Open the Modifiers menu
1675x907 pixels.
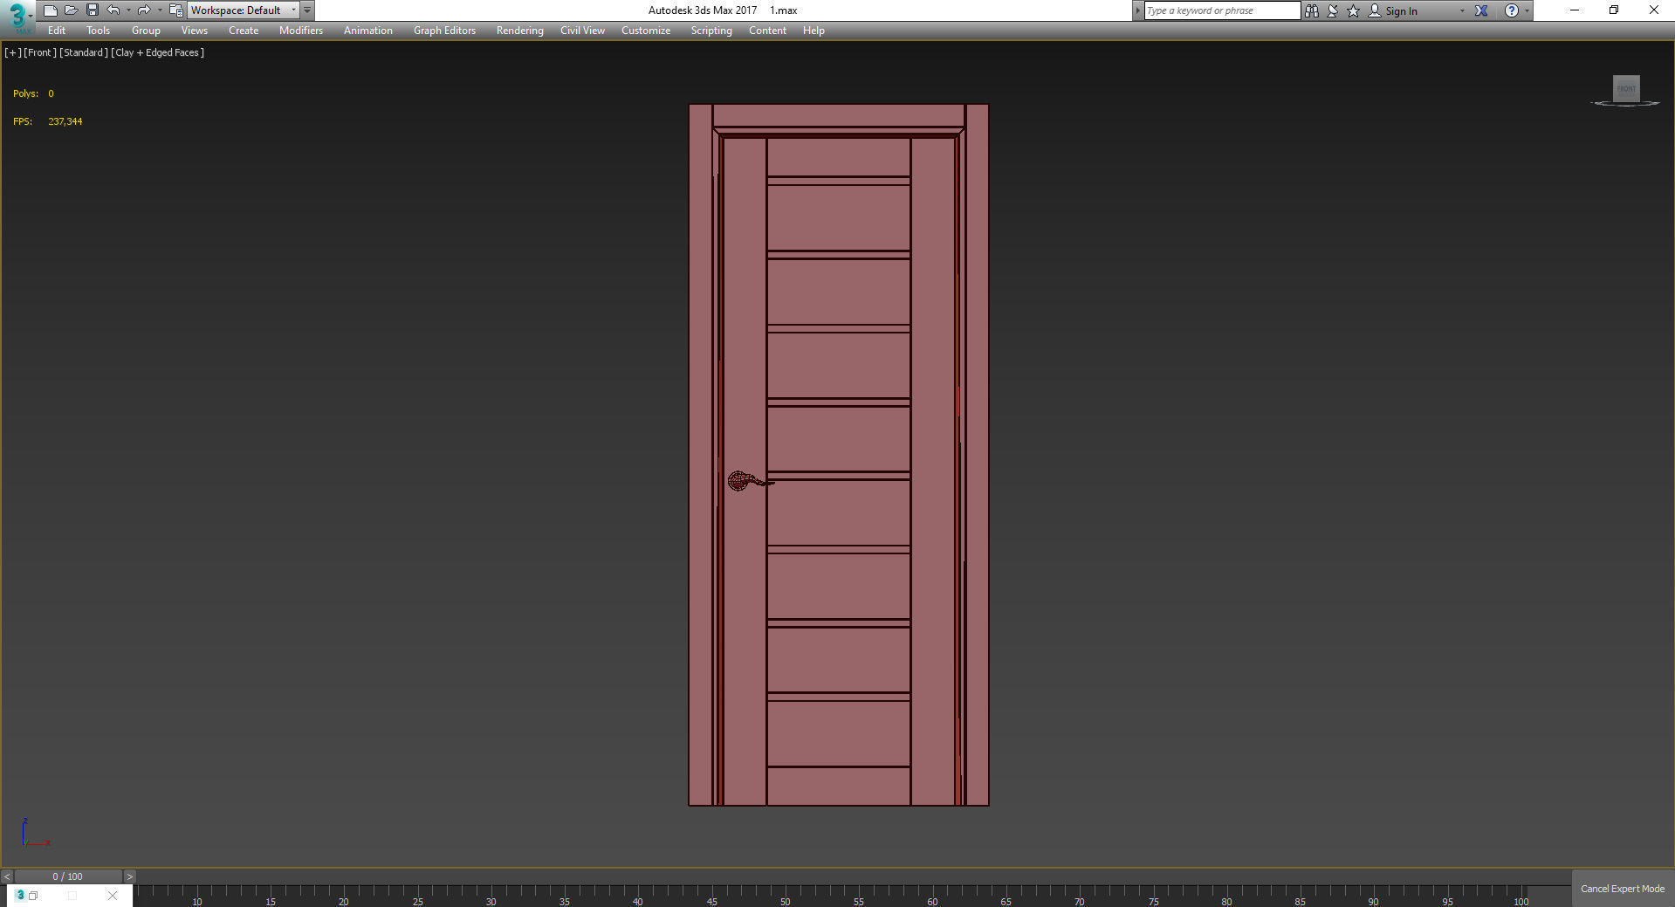[x=301, y=31]
